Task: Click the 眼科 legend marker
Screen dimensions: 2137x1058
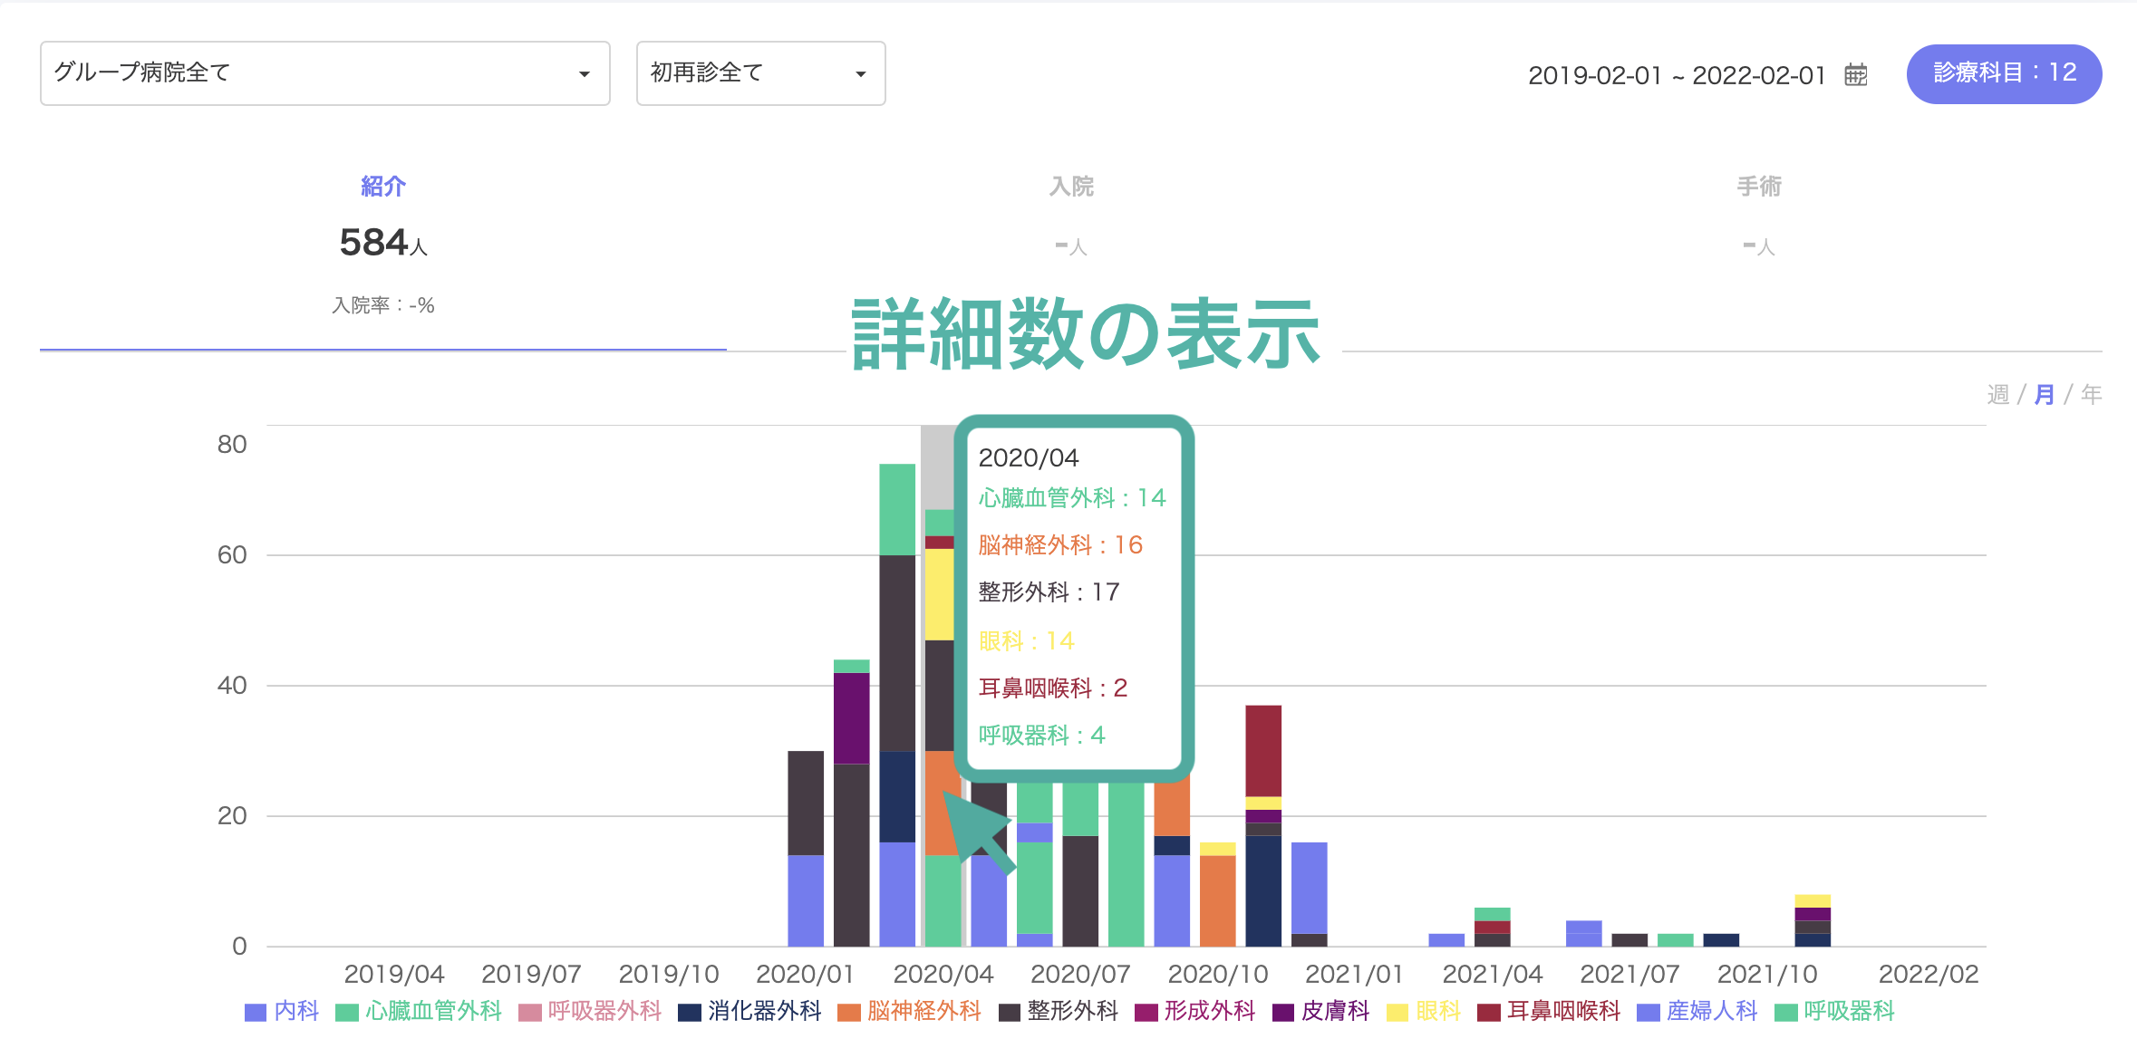Action: 1397,1012
